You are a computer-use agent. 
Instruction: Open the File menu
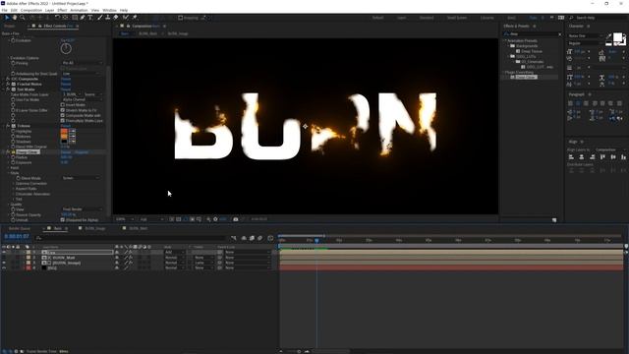[4, 10]
